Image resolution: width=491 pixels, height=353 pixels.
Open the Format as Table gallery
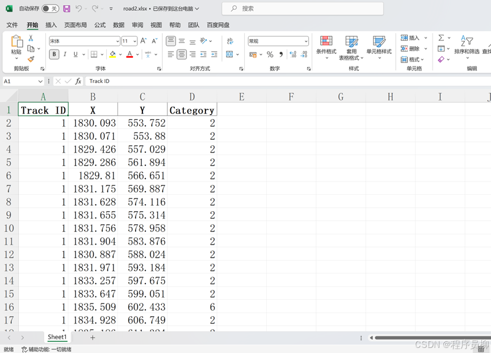click(351, 48)
